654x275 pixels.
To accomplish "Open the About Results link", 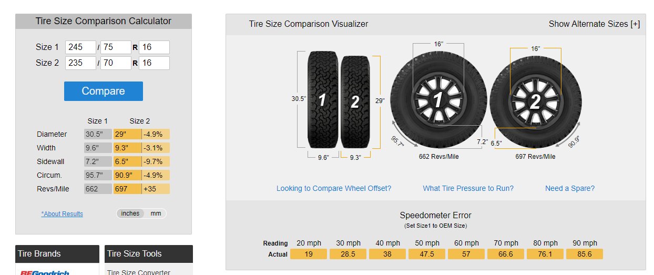I will (62, 214).
